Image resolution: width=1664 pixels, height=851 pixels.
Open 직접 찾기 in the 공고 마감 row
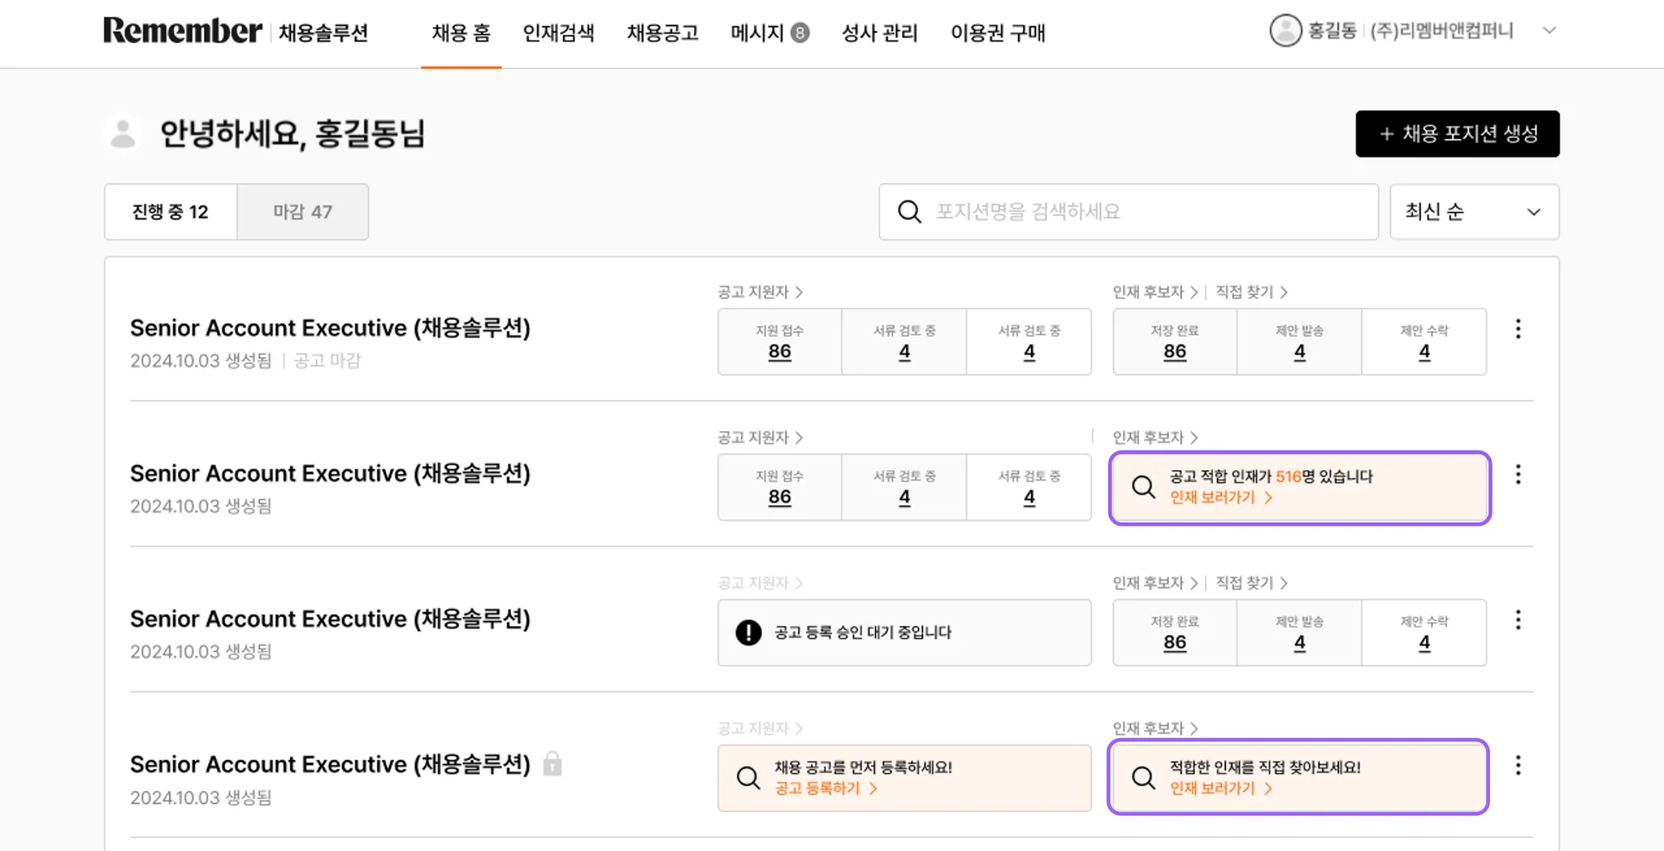[x=1251, y=292]
